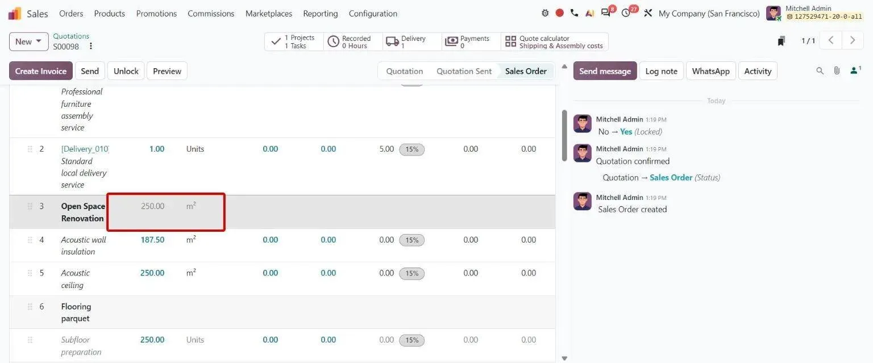Click the red recording dot icon

coord(559,13)
